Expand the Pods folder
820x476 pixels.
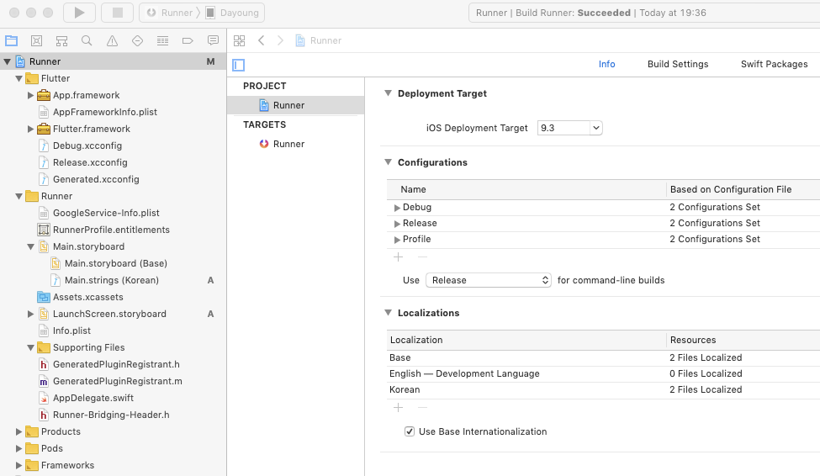point(19,448)
